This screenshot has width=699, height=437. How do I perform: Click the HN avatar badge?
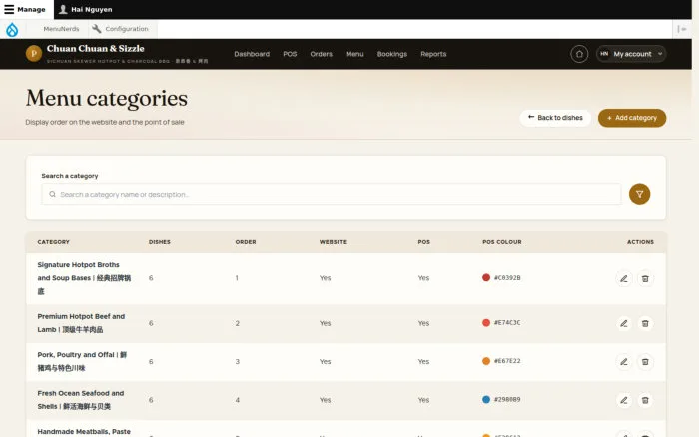tap(604, 54)
